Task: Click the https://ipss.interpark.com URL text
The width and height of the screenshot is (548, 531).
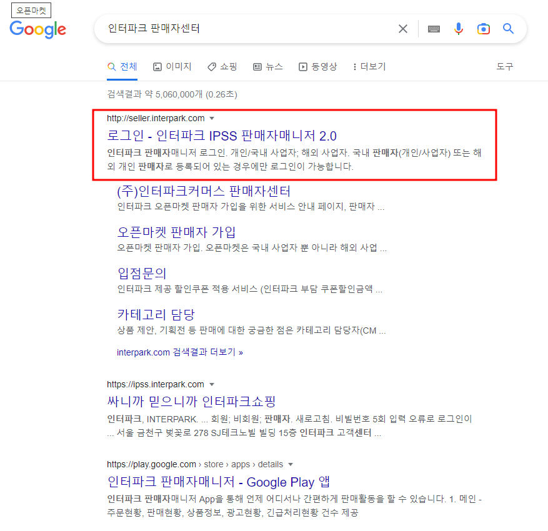Action: [x=156, y=385]
